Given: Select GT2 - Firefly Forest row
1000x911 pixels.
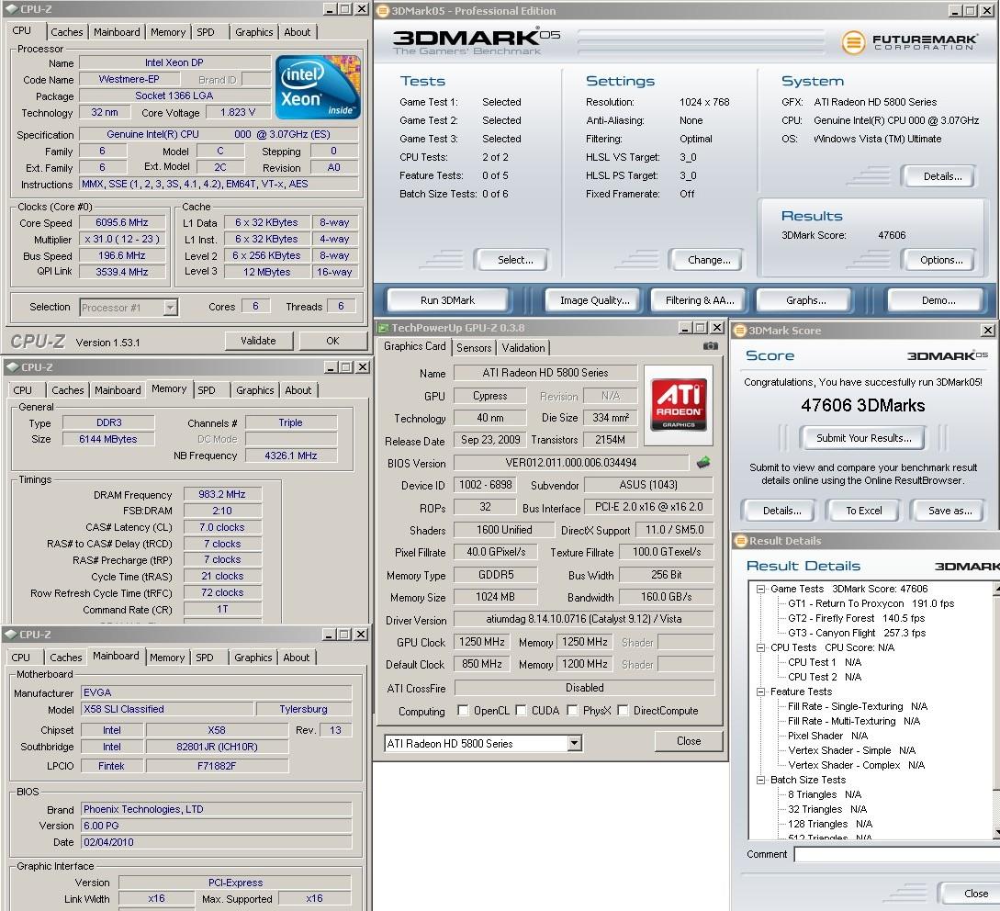Looking at the screenshot, I should coord(856,619).
